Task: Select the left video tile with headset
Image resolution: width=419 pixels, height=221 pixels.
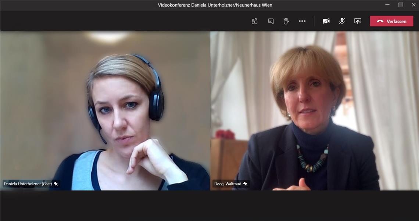Action: tap(105, 110)
